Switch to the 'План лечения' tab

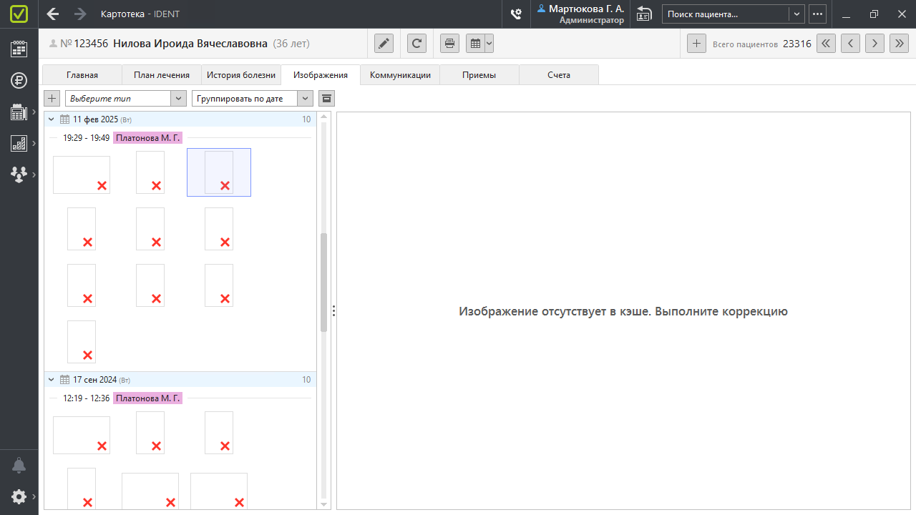point(161,75)
